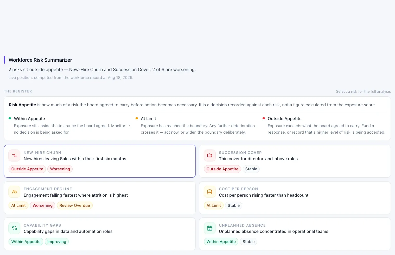Click Within Appetite badge on Capability Gaps
Screen dimensions: 395x255
pyautogui.click(x=26, y=242)
